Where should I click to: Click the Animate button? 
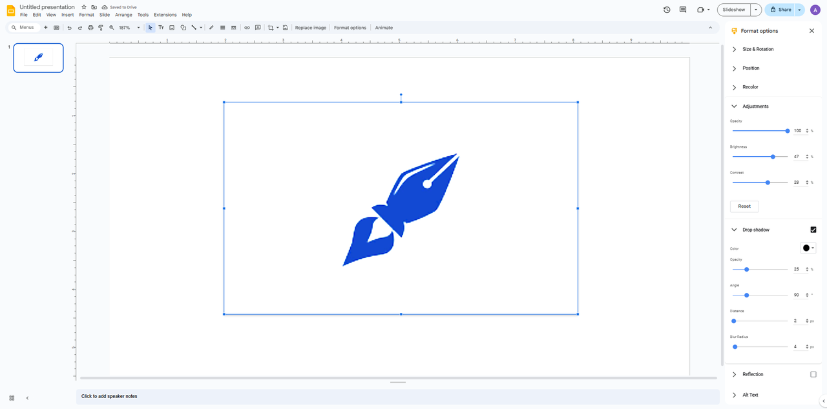click(x=384, y=28)
